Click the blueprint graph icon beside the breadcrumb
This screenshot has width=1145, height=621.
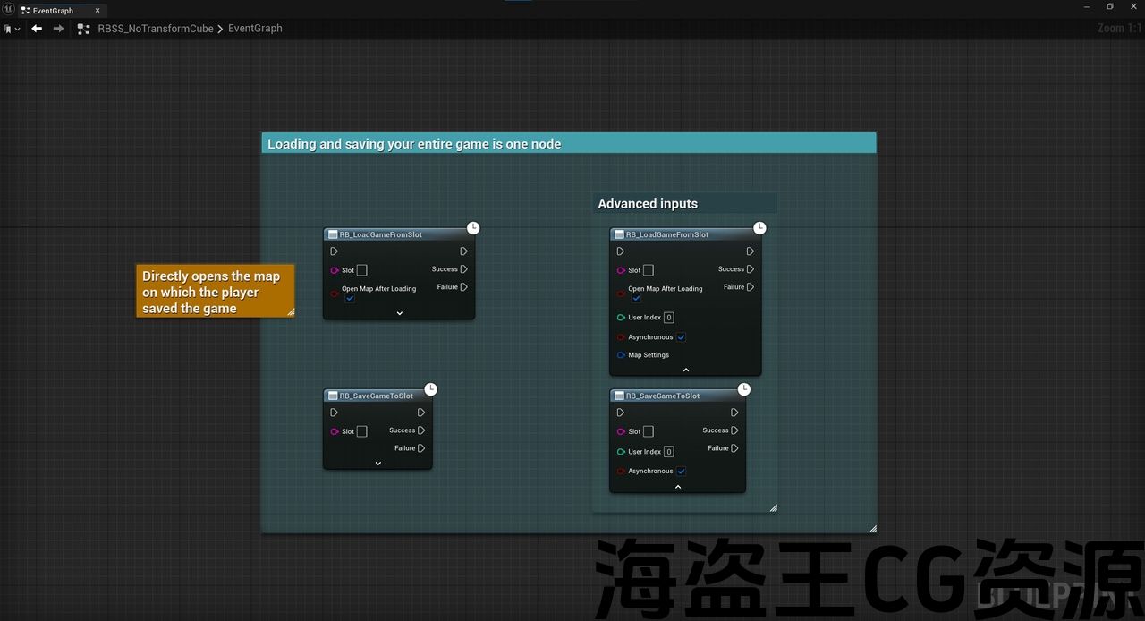[84, 29]
